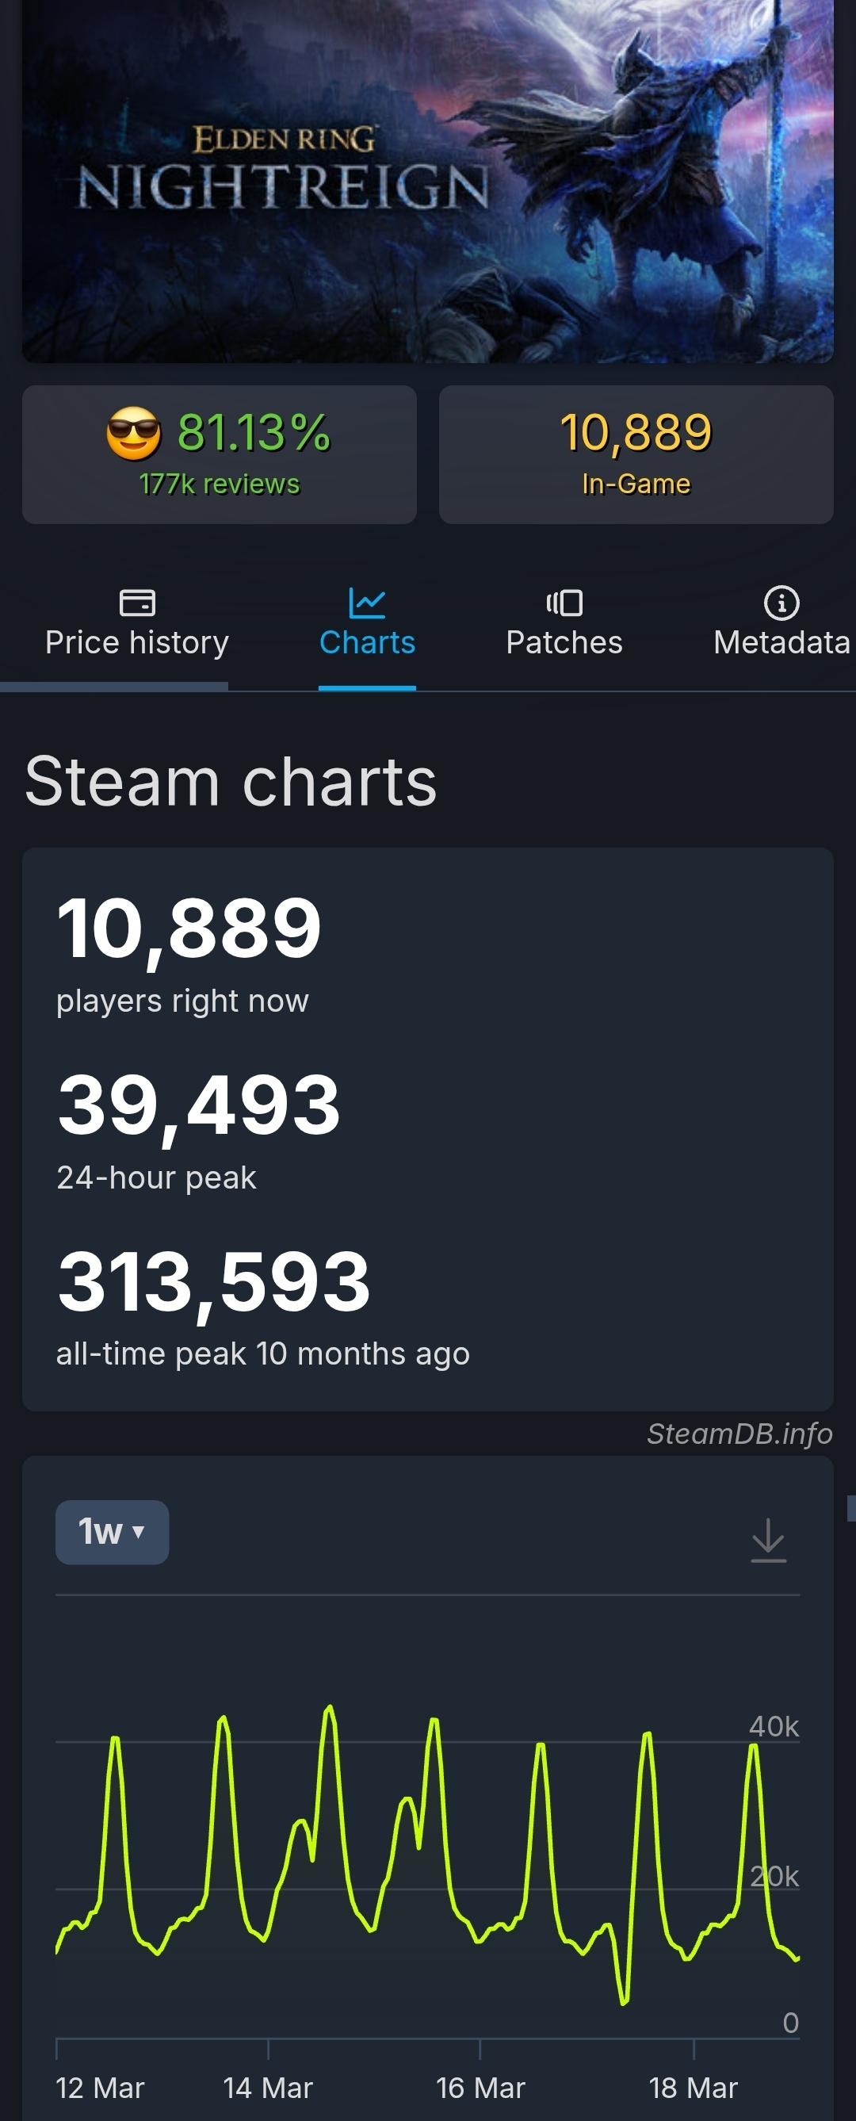Click the Charts line-graph icon
Screen dimensions: 856x2121
tap(367, 603)
